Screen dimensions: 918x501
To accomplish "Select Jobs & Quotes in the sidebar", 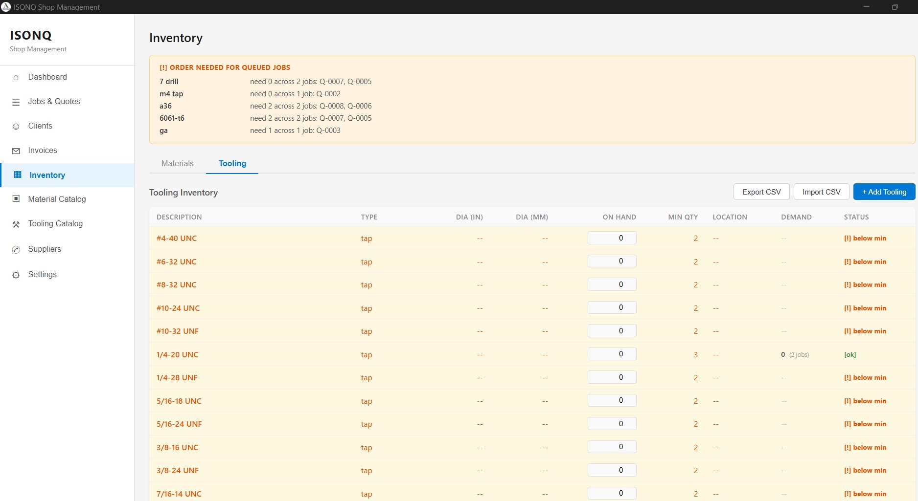I will pos(53,101).
